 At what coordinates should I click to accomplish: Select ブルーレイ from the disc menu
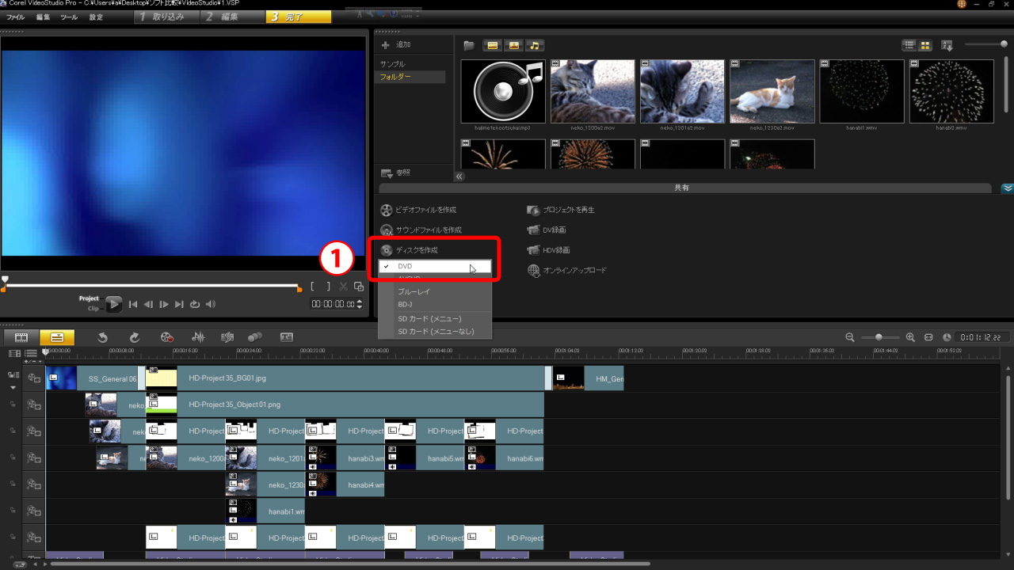pyautogui.click(x=414, y=291)
